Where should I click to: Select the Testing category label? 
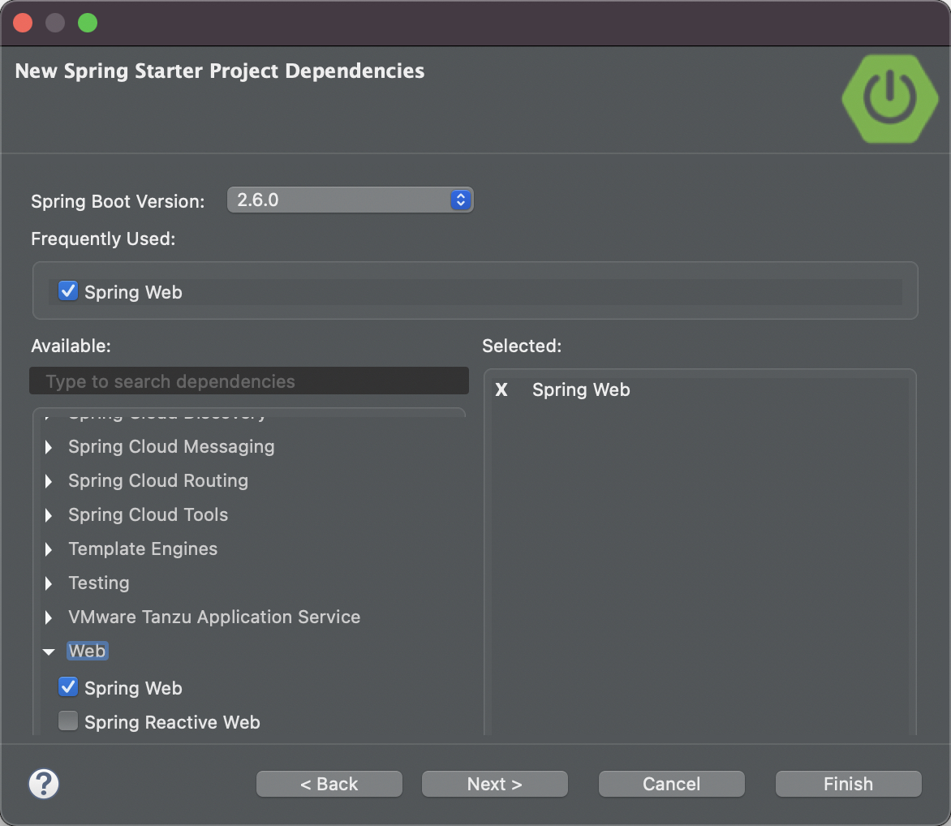pos(99,583)
